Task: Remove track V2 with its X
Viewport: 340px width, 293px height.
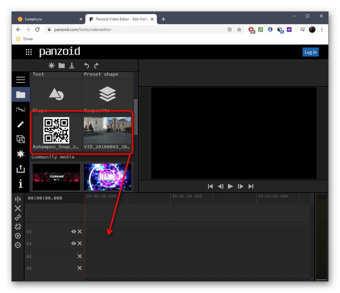Action: [79, 232]
